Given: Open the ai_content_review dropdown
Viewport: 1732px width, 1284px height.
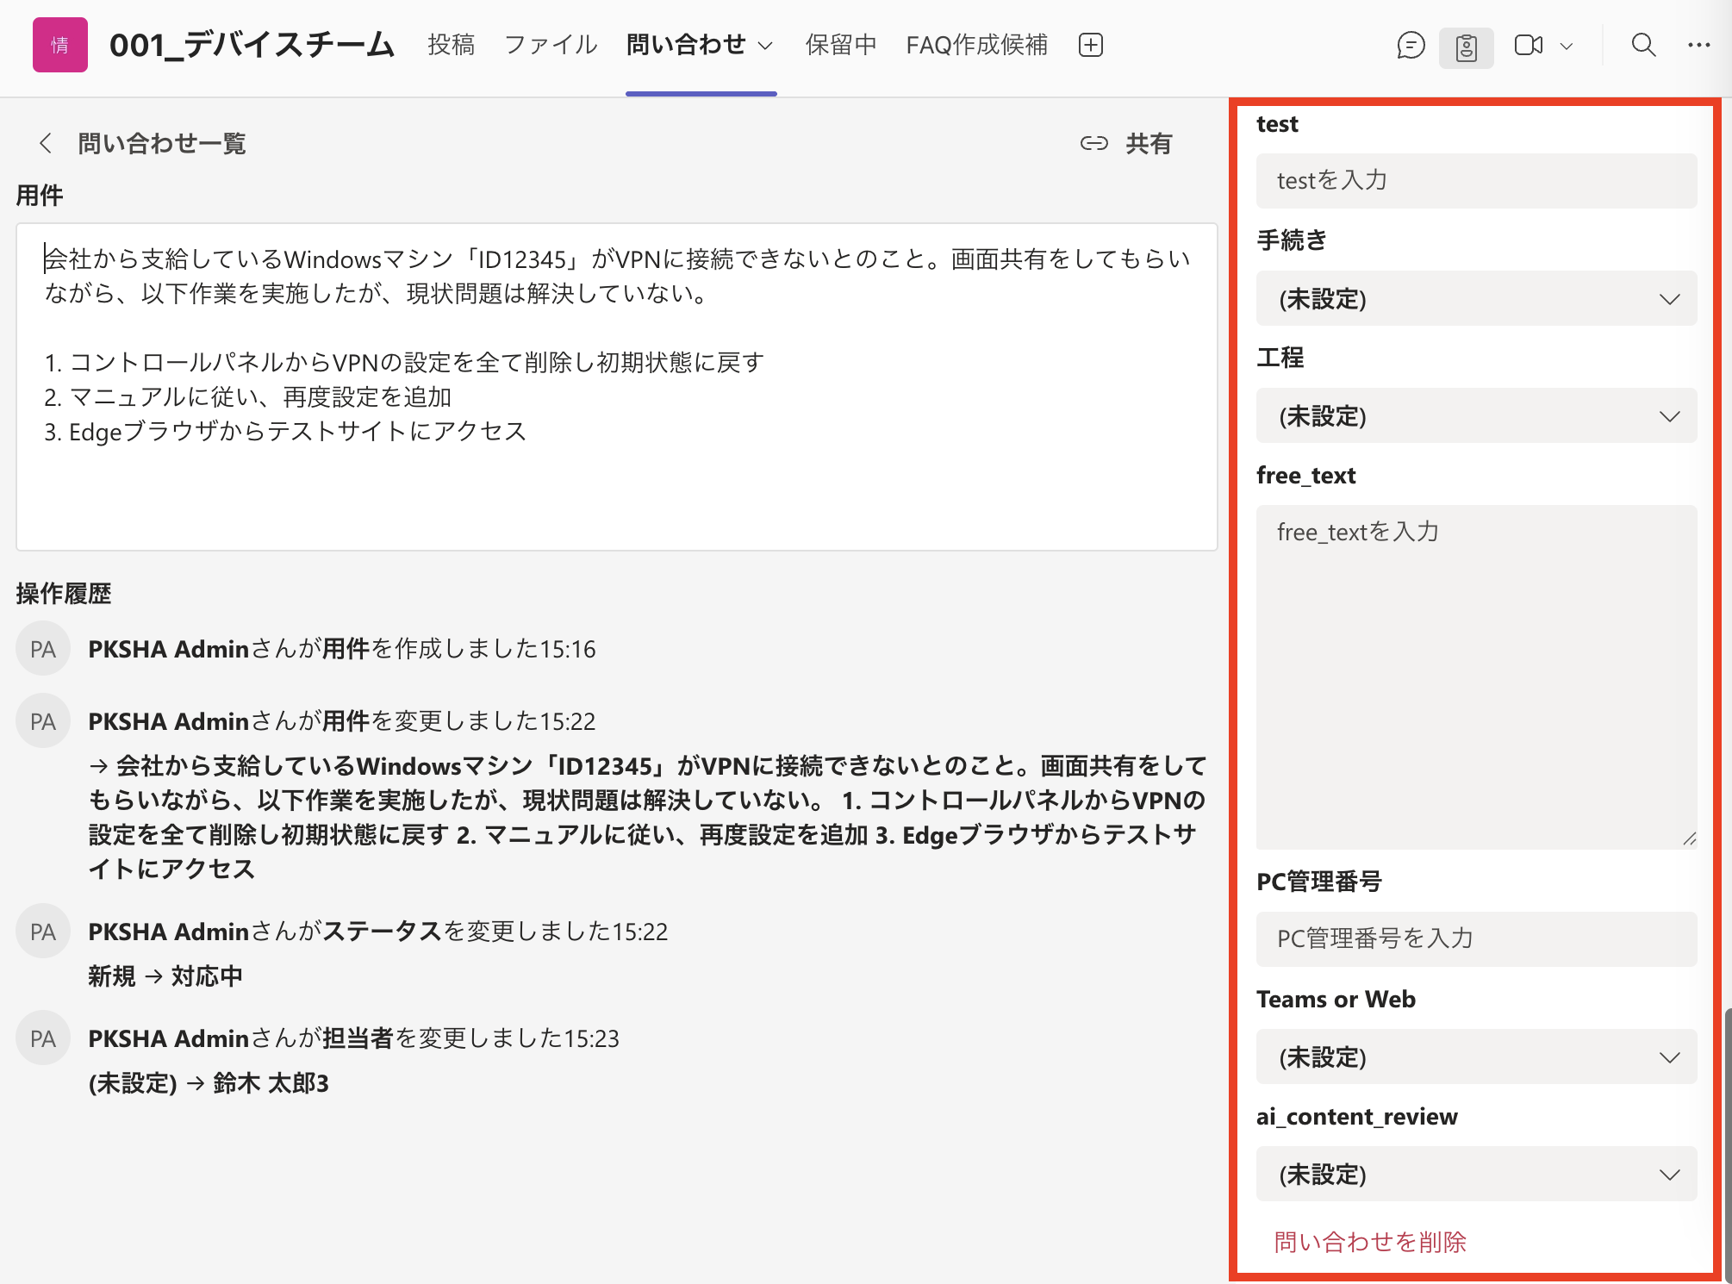Looking at the screenshot, I should tap(1476, 1174).
